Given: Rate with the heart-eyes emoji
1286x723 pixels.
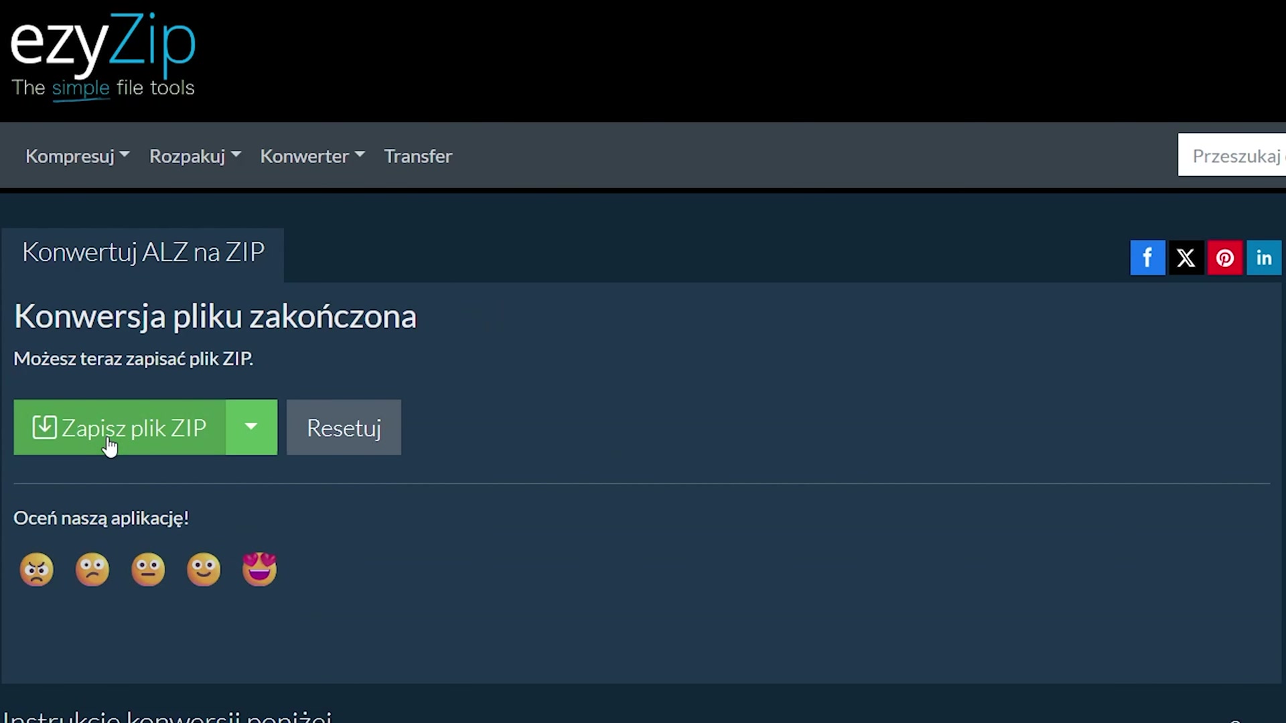Looking at the screenshot, I should coord(259,570).
